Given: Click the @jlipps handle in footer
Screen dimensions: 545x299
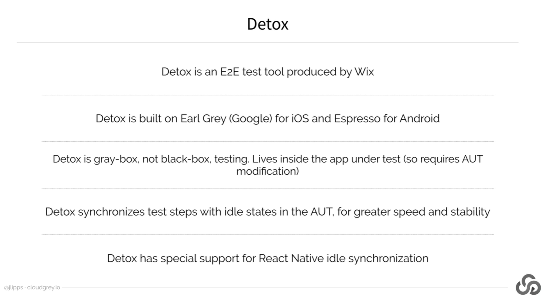Looking at the screenshot, I should coord(13,288).
